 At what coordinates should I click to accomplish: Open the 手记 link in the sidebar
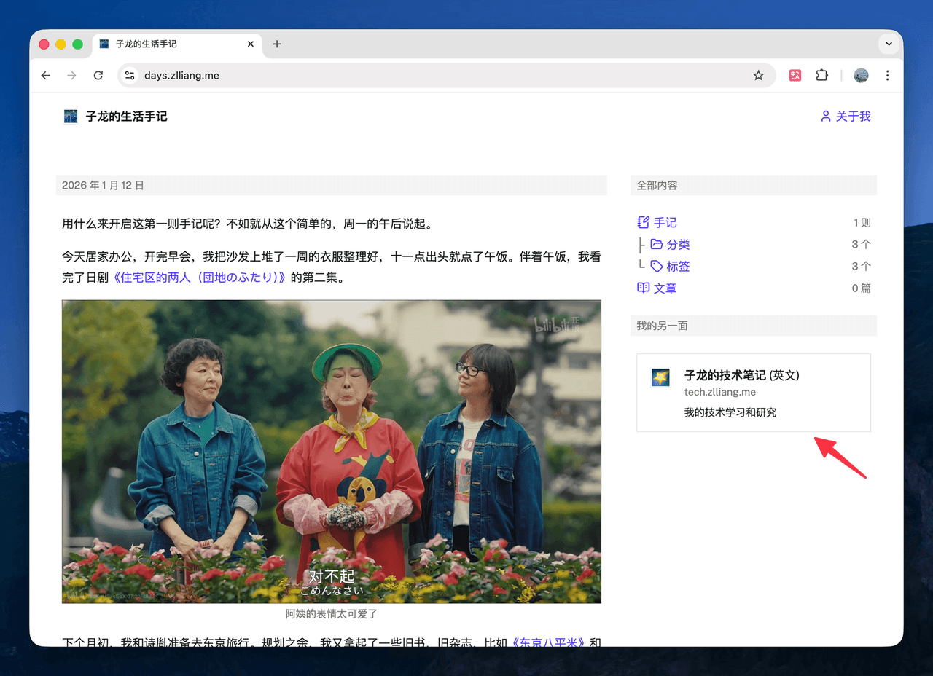665,223
